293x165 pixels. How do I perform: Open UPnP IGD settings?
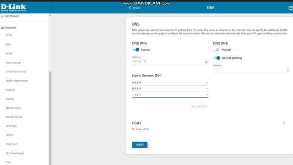point(11,126)
